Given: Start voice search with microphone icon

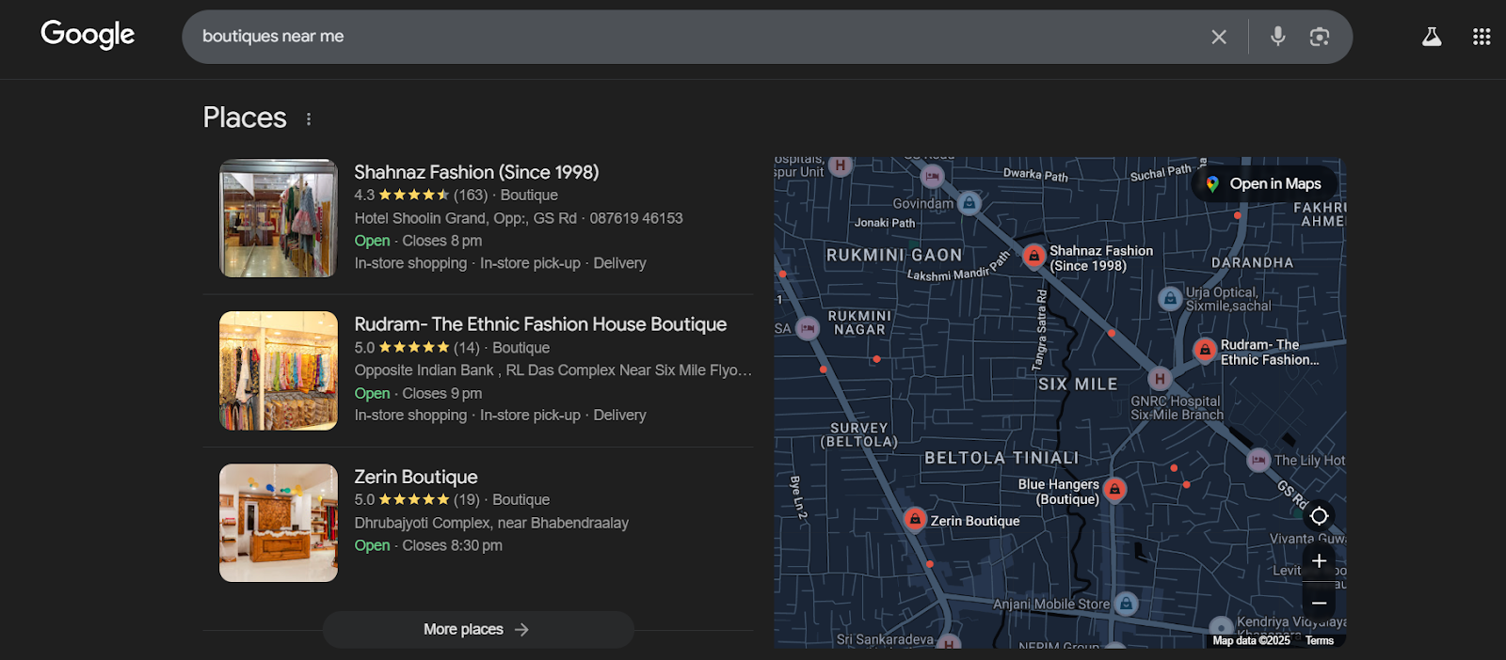Looking at the screenshot, I should click(1277, 37).
